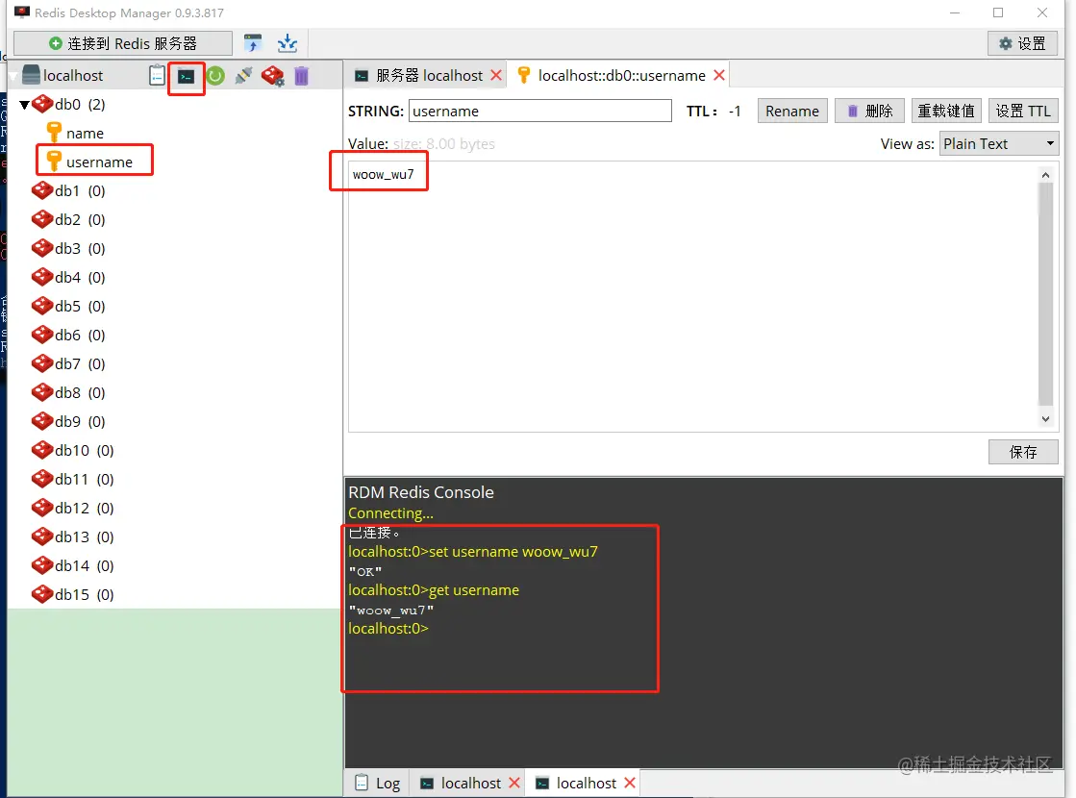1076x798 pixels.
Task: Close the second localhost console tab
Action: [x=629, y=783]
